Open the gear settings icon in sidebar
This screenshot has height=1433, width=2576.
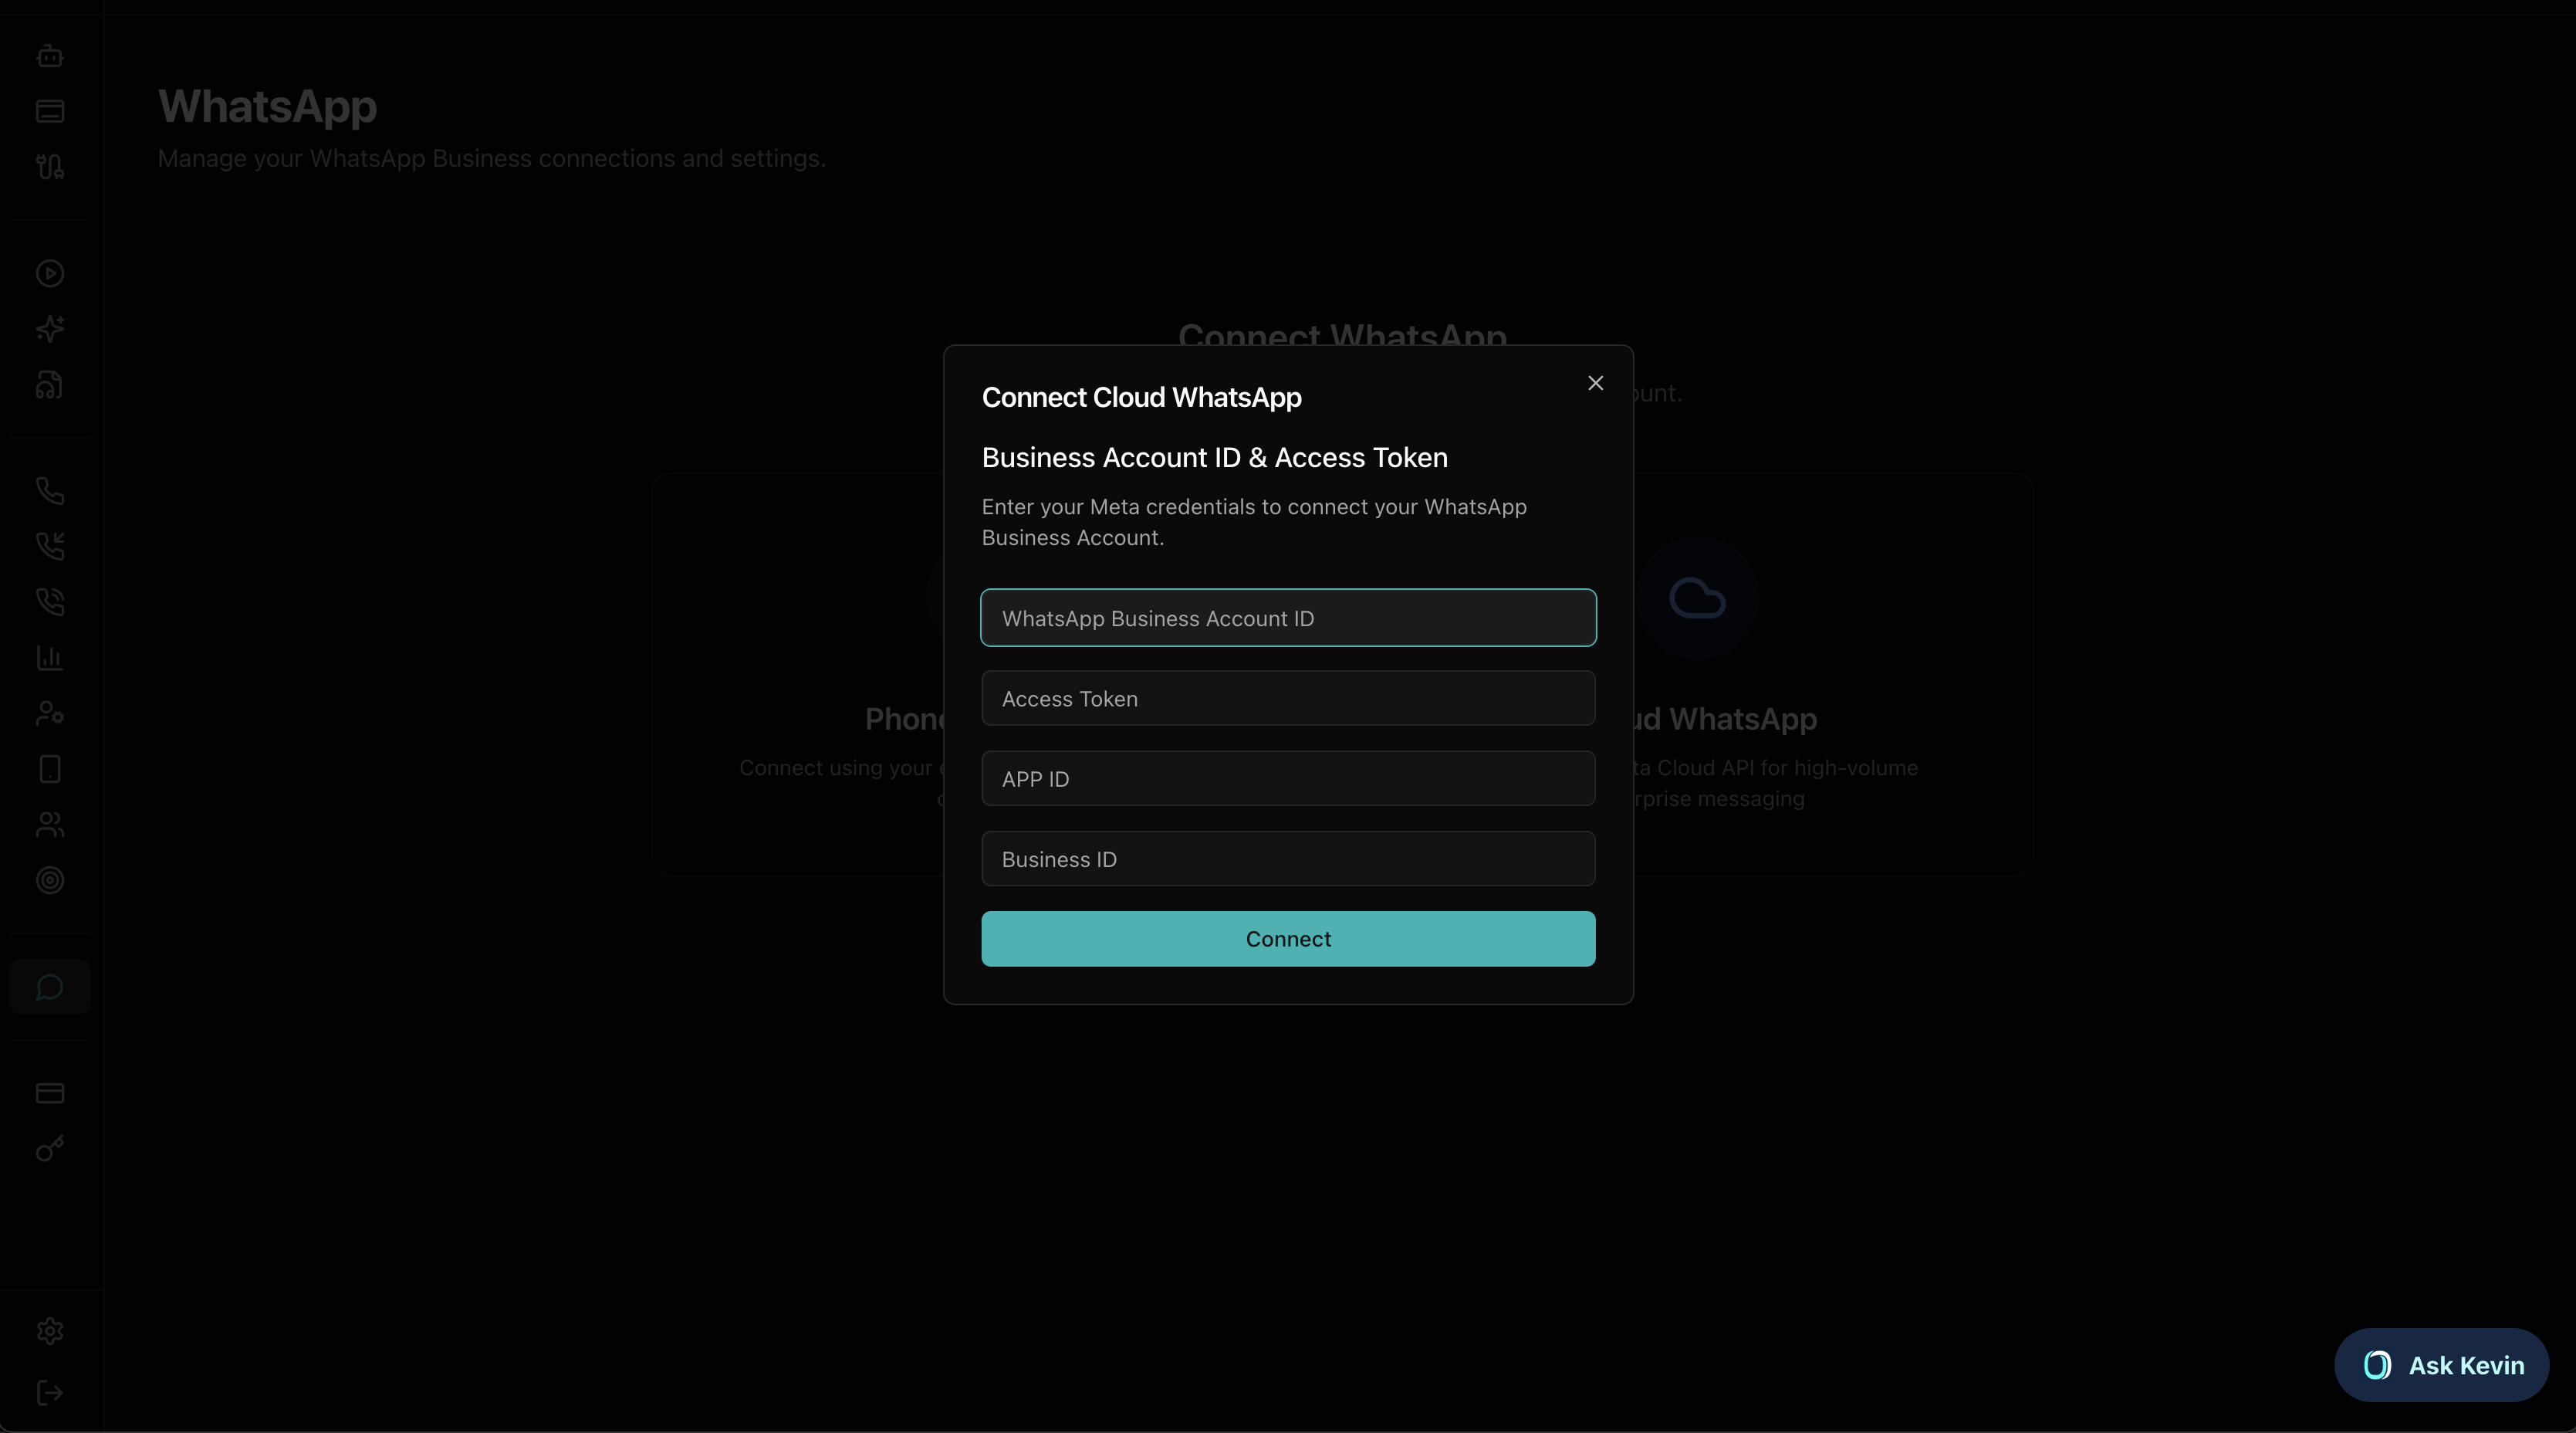pyautogui.click(x=50, y=1331)
